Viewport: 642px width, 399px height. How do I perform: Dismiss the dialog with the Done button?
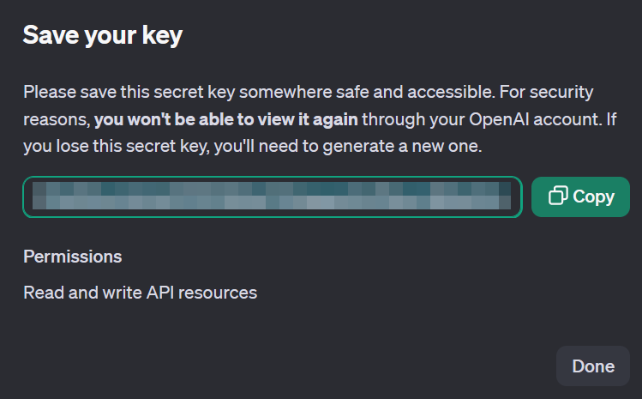[x=593, y=366]
